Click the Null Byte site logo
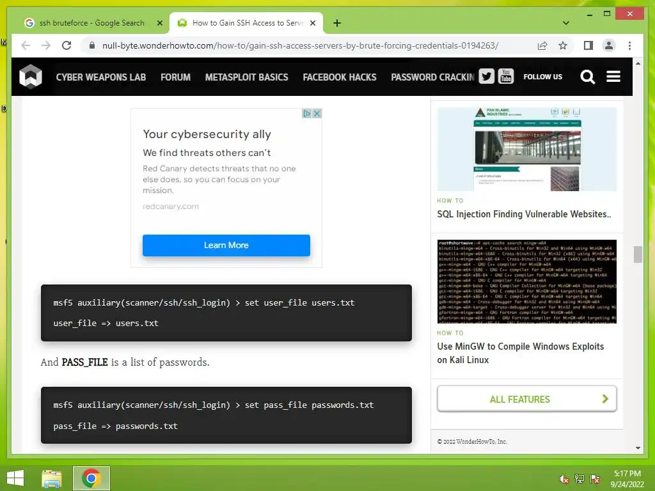The width and height of the screenshot is (655, 491). tap(31, 77)
